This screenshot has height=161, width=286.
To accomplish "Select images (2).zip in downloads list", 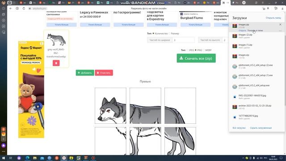I will [x=257, y=36].
